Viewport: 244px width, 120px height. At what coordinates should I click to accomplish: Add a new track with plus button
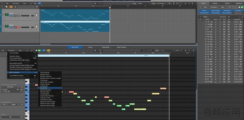pos(2,7)
